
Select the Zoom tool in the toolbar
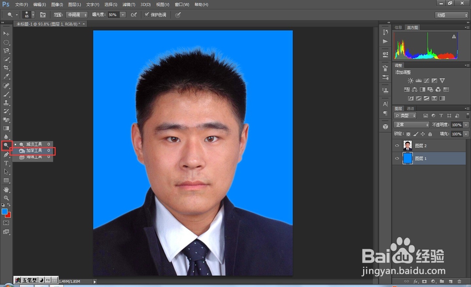pos(6,198)
